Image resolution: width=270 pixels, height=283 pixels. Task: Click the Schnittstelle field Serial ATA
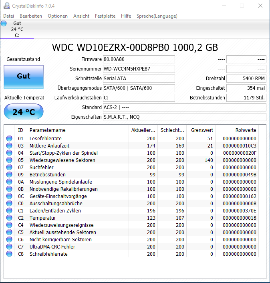point(139,79)
